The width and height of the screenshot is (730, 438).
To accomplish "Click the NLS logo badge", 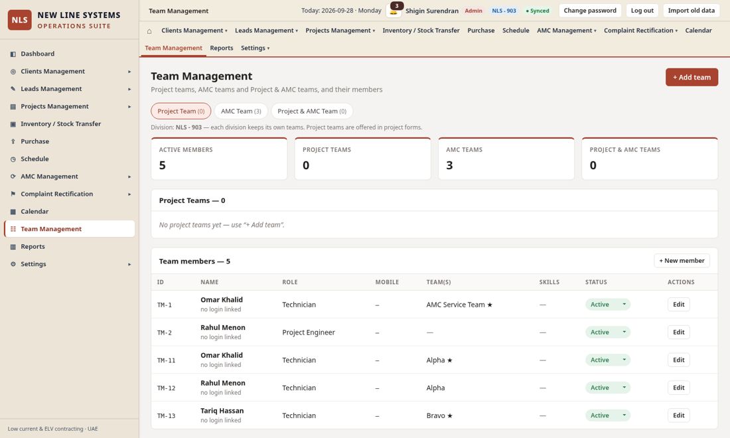I will [x=19, y=20].
